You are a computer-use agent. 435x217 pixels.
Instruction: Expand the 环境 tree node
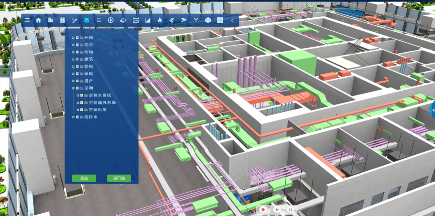point(74,38)
